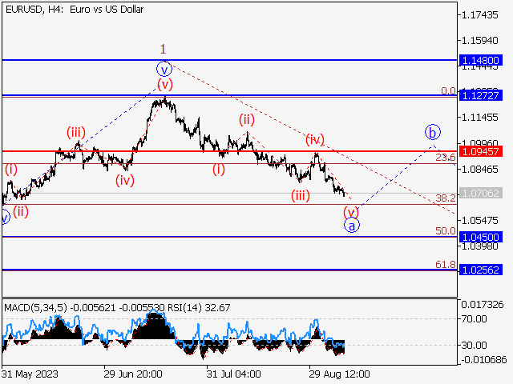Select the gray 1.07062 current price tag
Viewport: 513px width, 384px height.
pyautogui.click(x=481, y=193)
